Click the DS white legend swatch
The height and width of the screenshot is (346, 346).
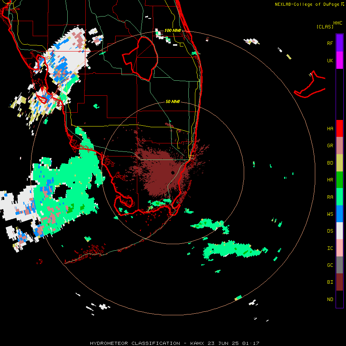pyautogui.click(x=339, y=231)
